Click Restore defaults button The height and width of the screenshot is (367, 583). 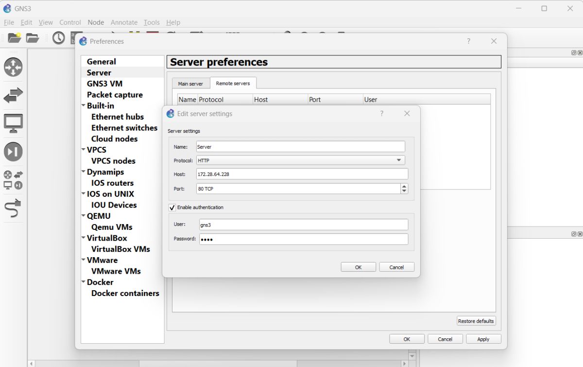click(476, 321)
